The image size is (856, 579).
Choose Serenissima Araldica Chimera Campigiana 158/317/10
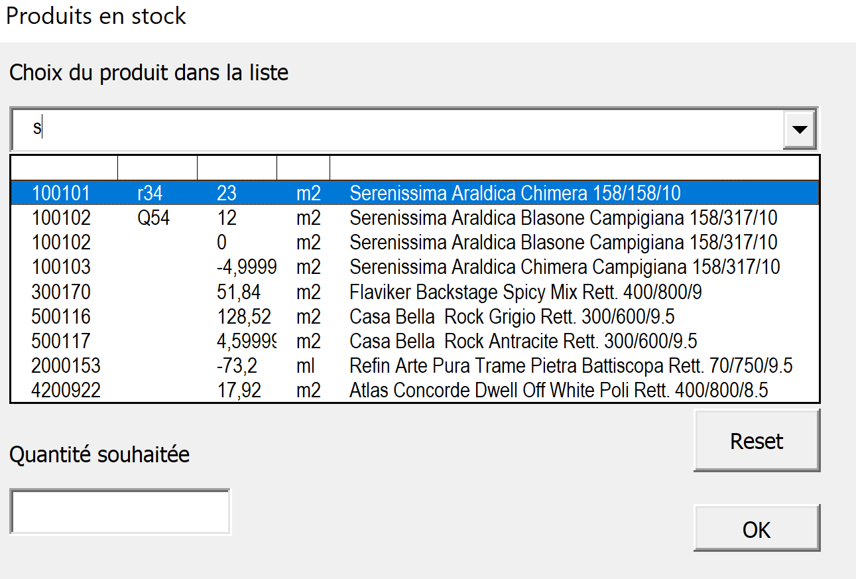point(565,267)
